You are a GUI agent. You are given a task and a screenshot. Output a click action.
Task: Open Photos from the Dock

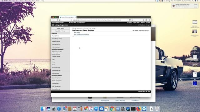(x=86, y=109)
